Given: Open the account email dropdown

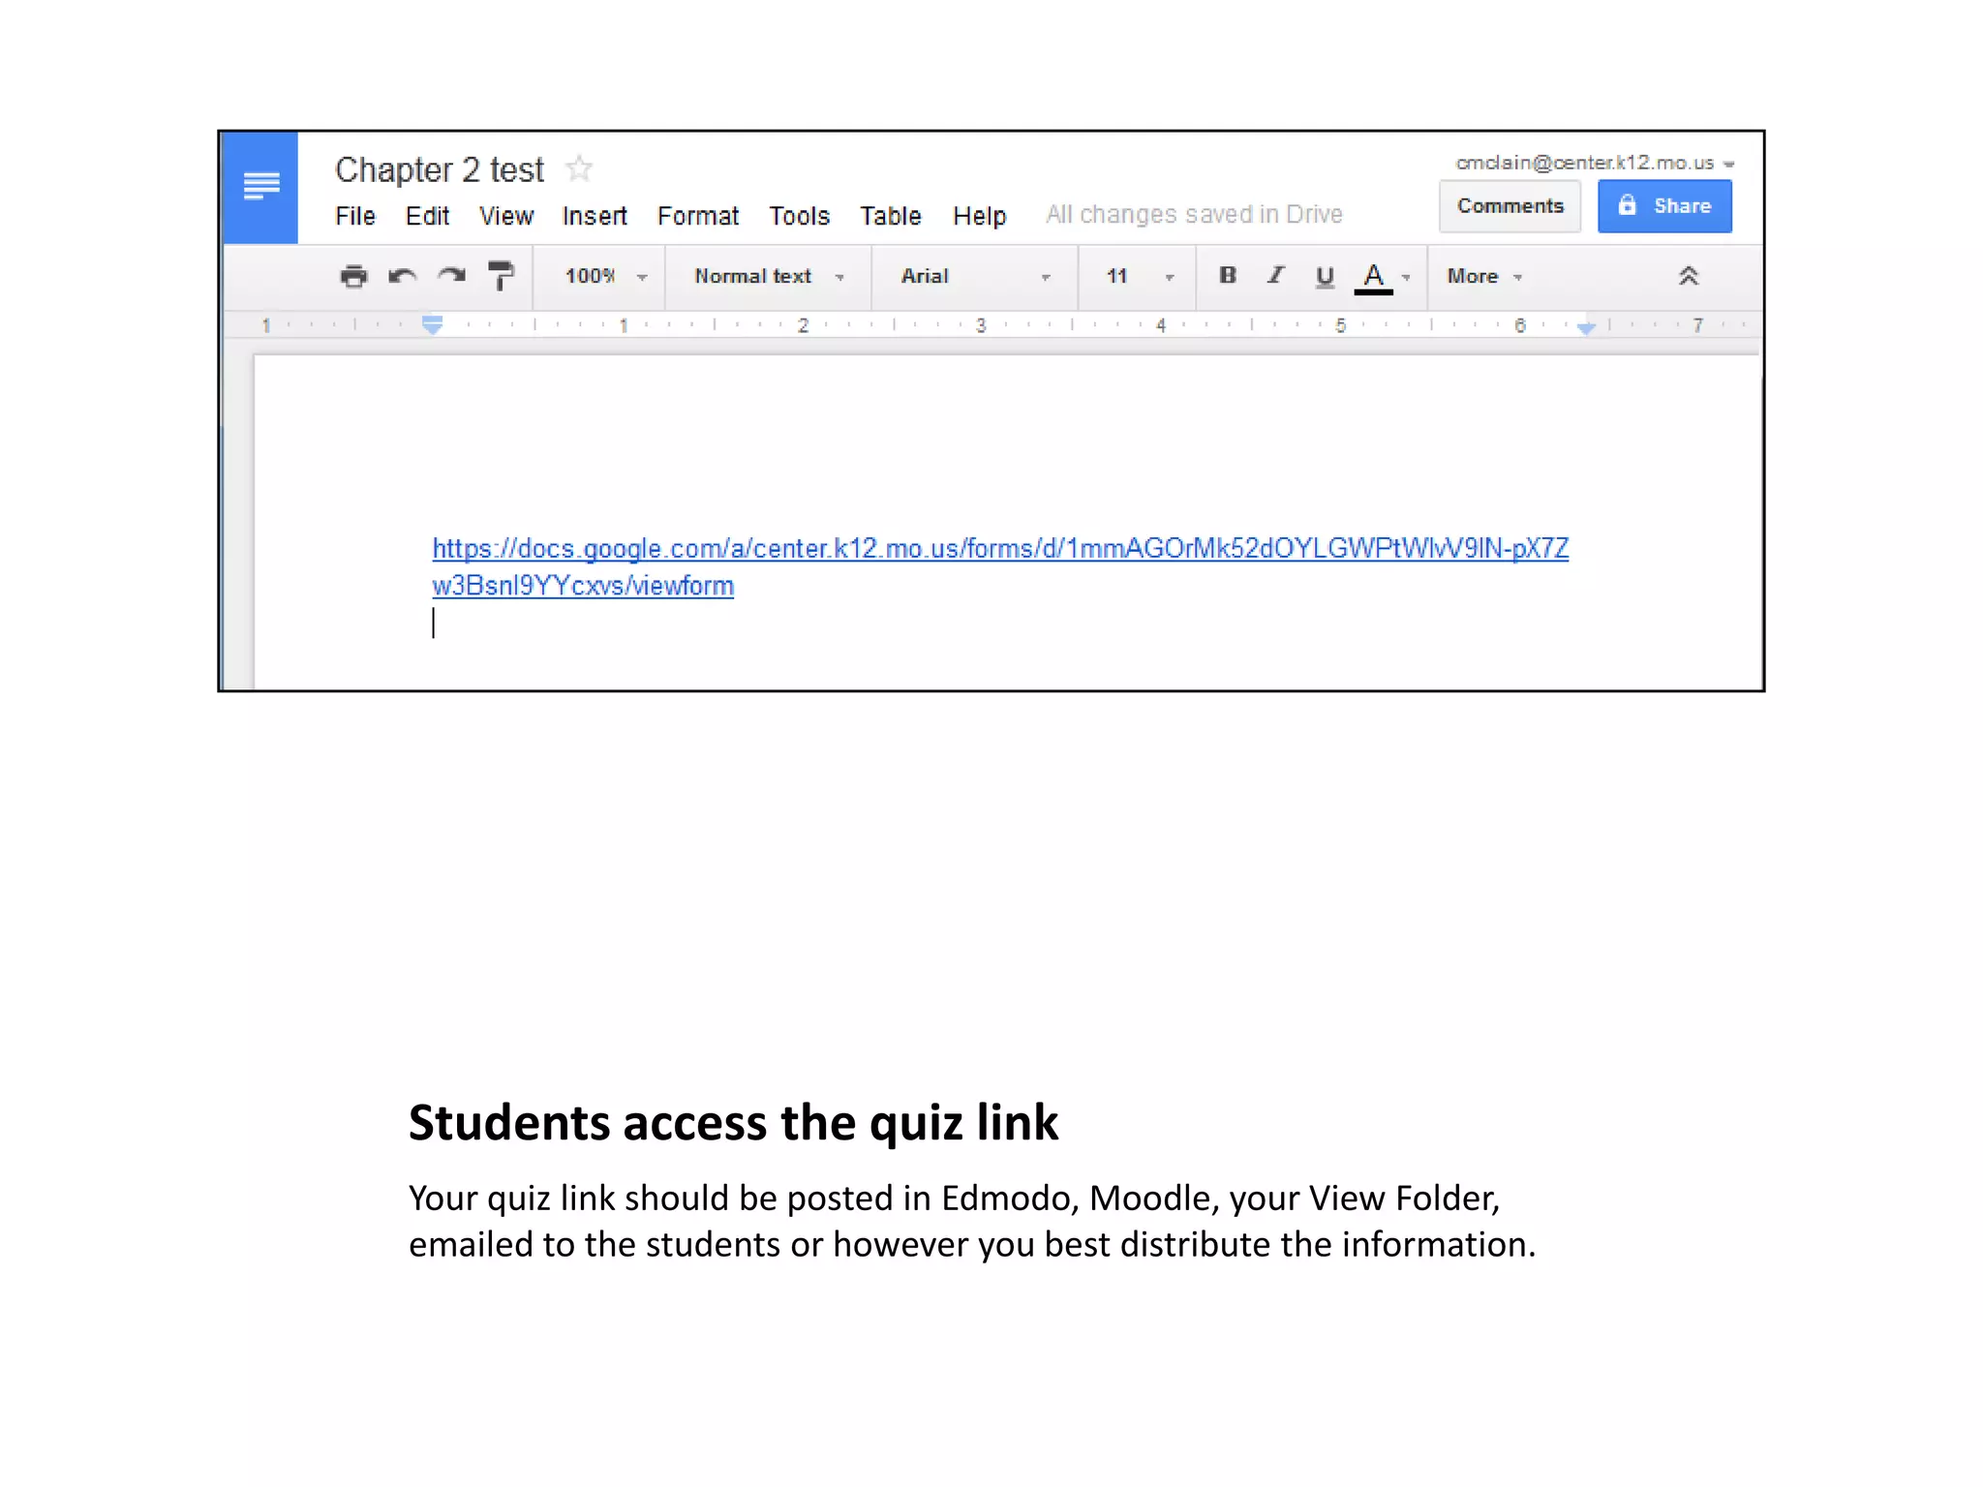Looking at the screenshot, I should pos(1594,163).
